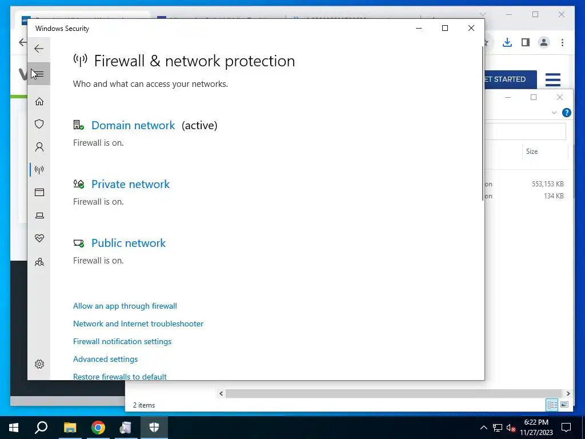Open App & browser control sidebar icon
The image size is (585, 439).
pos(39,192)
